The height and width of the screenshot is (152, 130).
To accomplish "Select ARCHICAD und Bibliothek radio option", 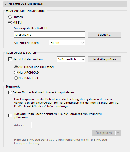I will [16, 67].
